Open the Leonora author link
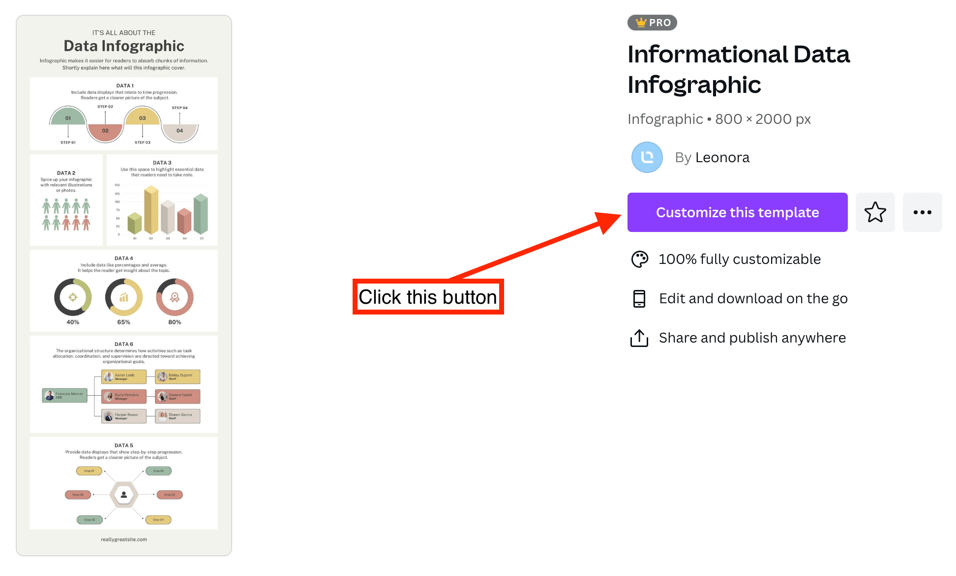The image size is (956, 576). (x=722, y=157)
